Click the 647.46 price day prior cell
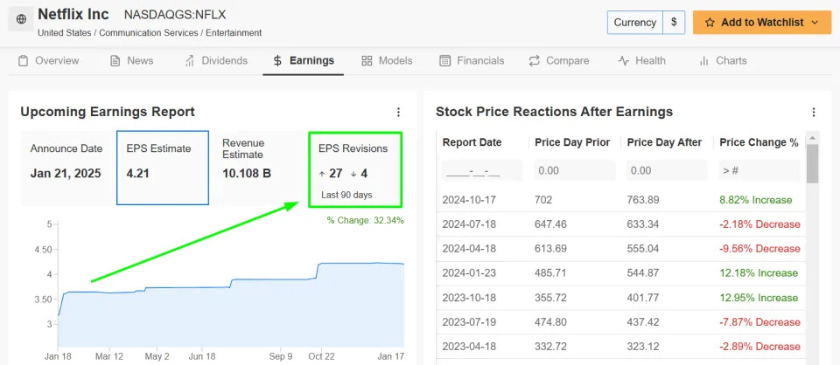The height and width of the screenshot is (365, 840). click(550, 224)
